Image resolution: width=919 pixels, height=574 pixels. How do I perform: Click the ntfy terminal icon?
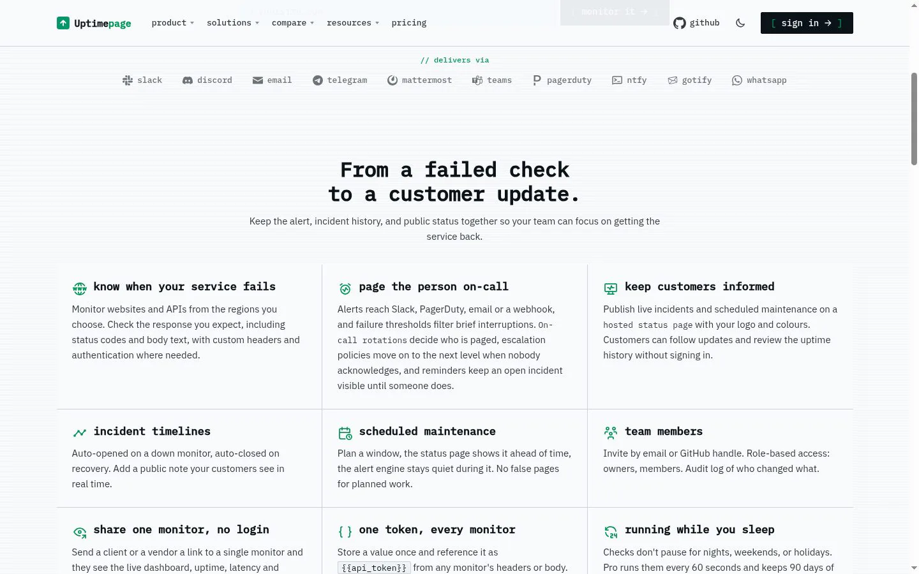pos(617,80)
